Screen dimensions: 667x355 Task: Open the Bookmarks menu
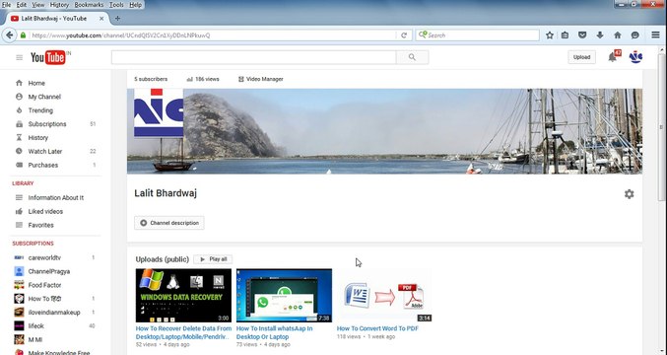coord(89,5)
